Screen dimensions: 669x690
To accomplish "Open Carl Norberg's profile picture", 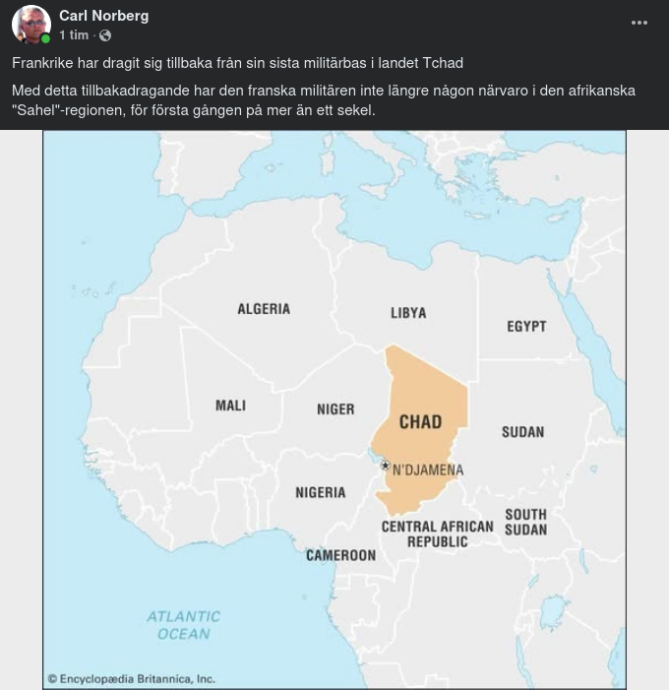I will [x=30, y=25].
